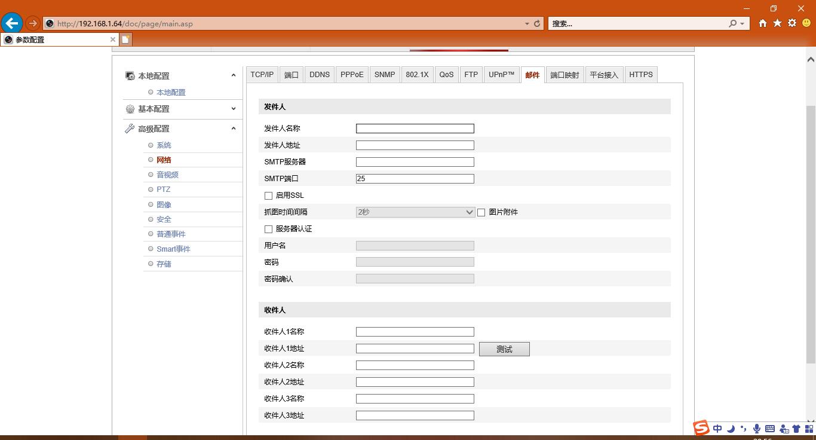
Task: Open the 本地配置 submenu link
Action: point(171,92)
